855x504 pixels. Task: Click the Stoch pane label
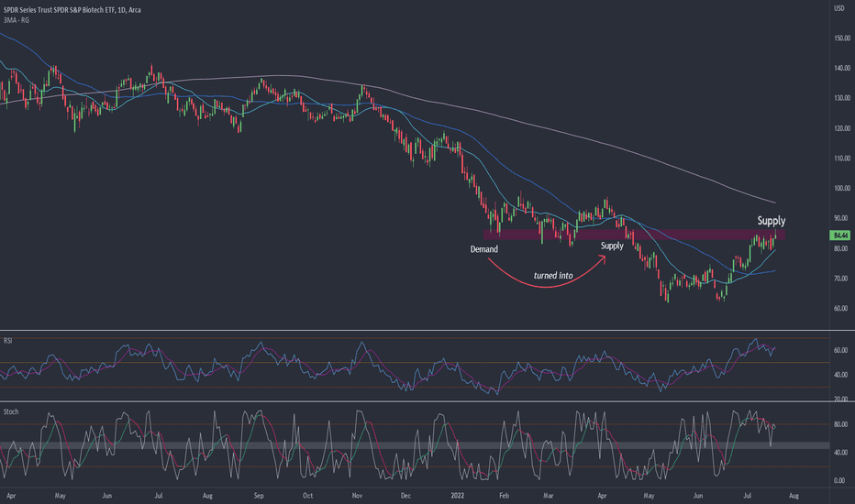pyautogui.click(x=11, y=412)
